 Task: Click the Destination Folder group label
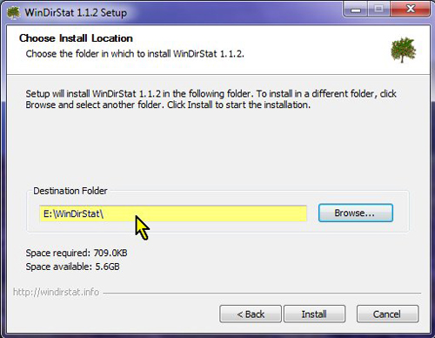(70, 191)
